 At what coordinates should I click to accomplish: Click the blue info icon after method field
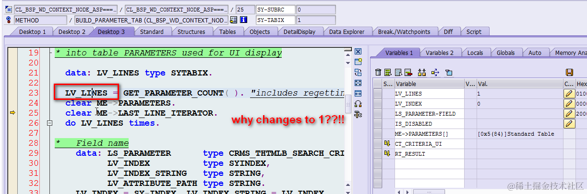tap(243, 20)
